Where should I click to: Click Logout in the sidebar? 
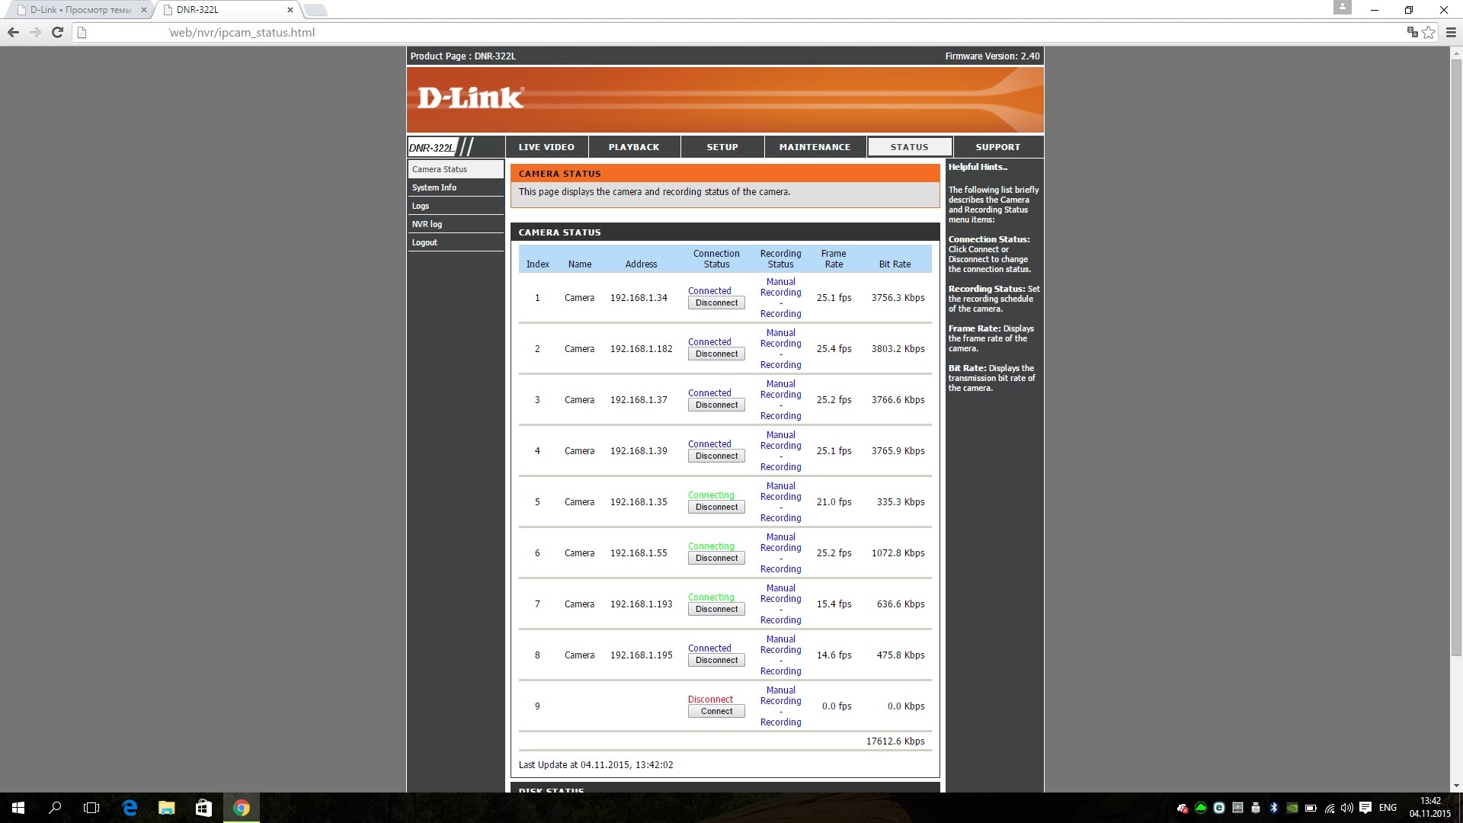[x=424, y=242]
